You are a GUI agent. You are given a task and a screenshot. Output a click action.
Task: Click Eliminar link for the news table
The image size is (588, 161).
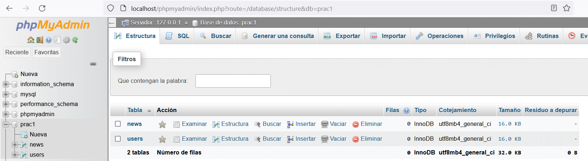367,124
